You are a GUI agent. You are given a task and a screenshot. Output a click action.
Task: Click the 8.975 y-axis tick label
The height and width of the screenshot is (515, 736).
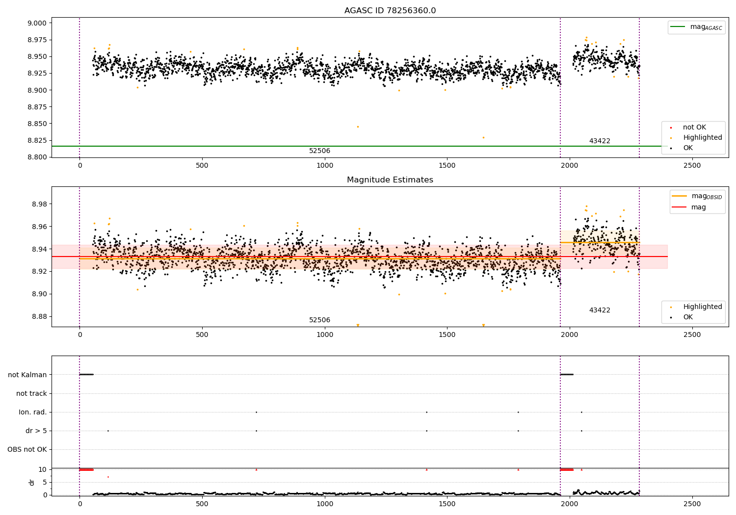37,40
